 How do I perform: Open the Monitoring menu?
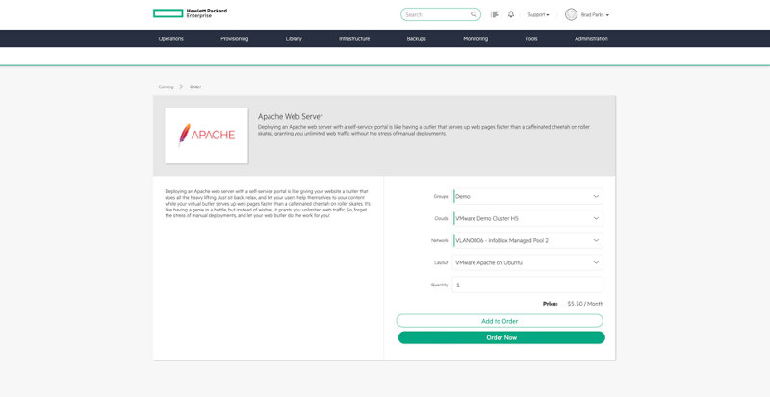point(475,38)
